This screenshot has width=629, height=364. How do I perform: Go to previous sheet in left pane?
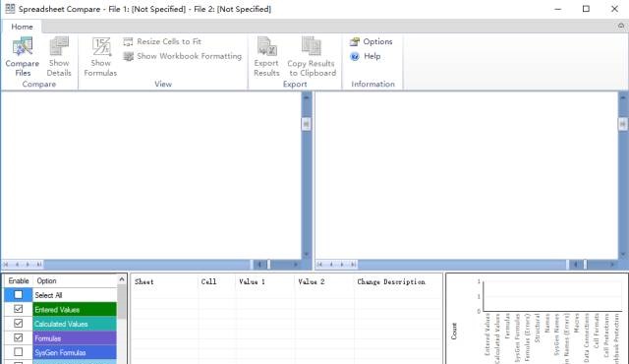click(x=18, y=265)
